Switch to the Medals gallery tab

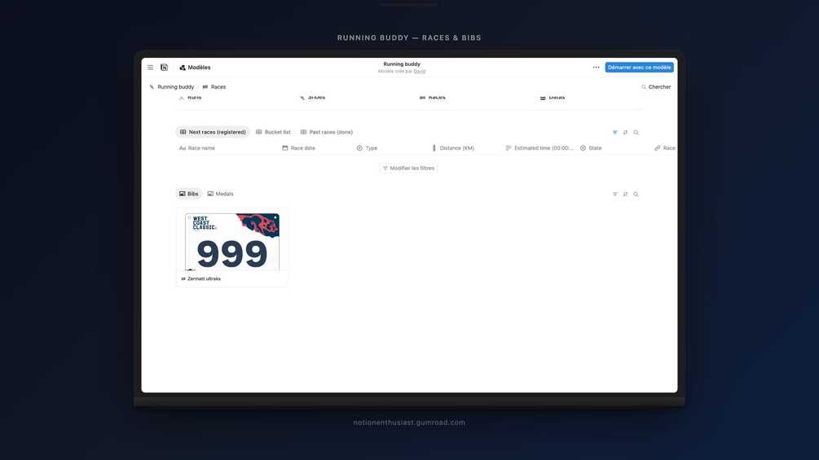click(x=220, y=194)
